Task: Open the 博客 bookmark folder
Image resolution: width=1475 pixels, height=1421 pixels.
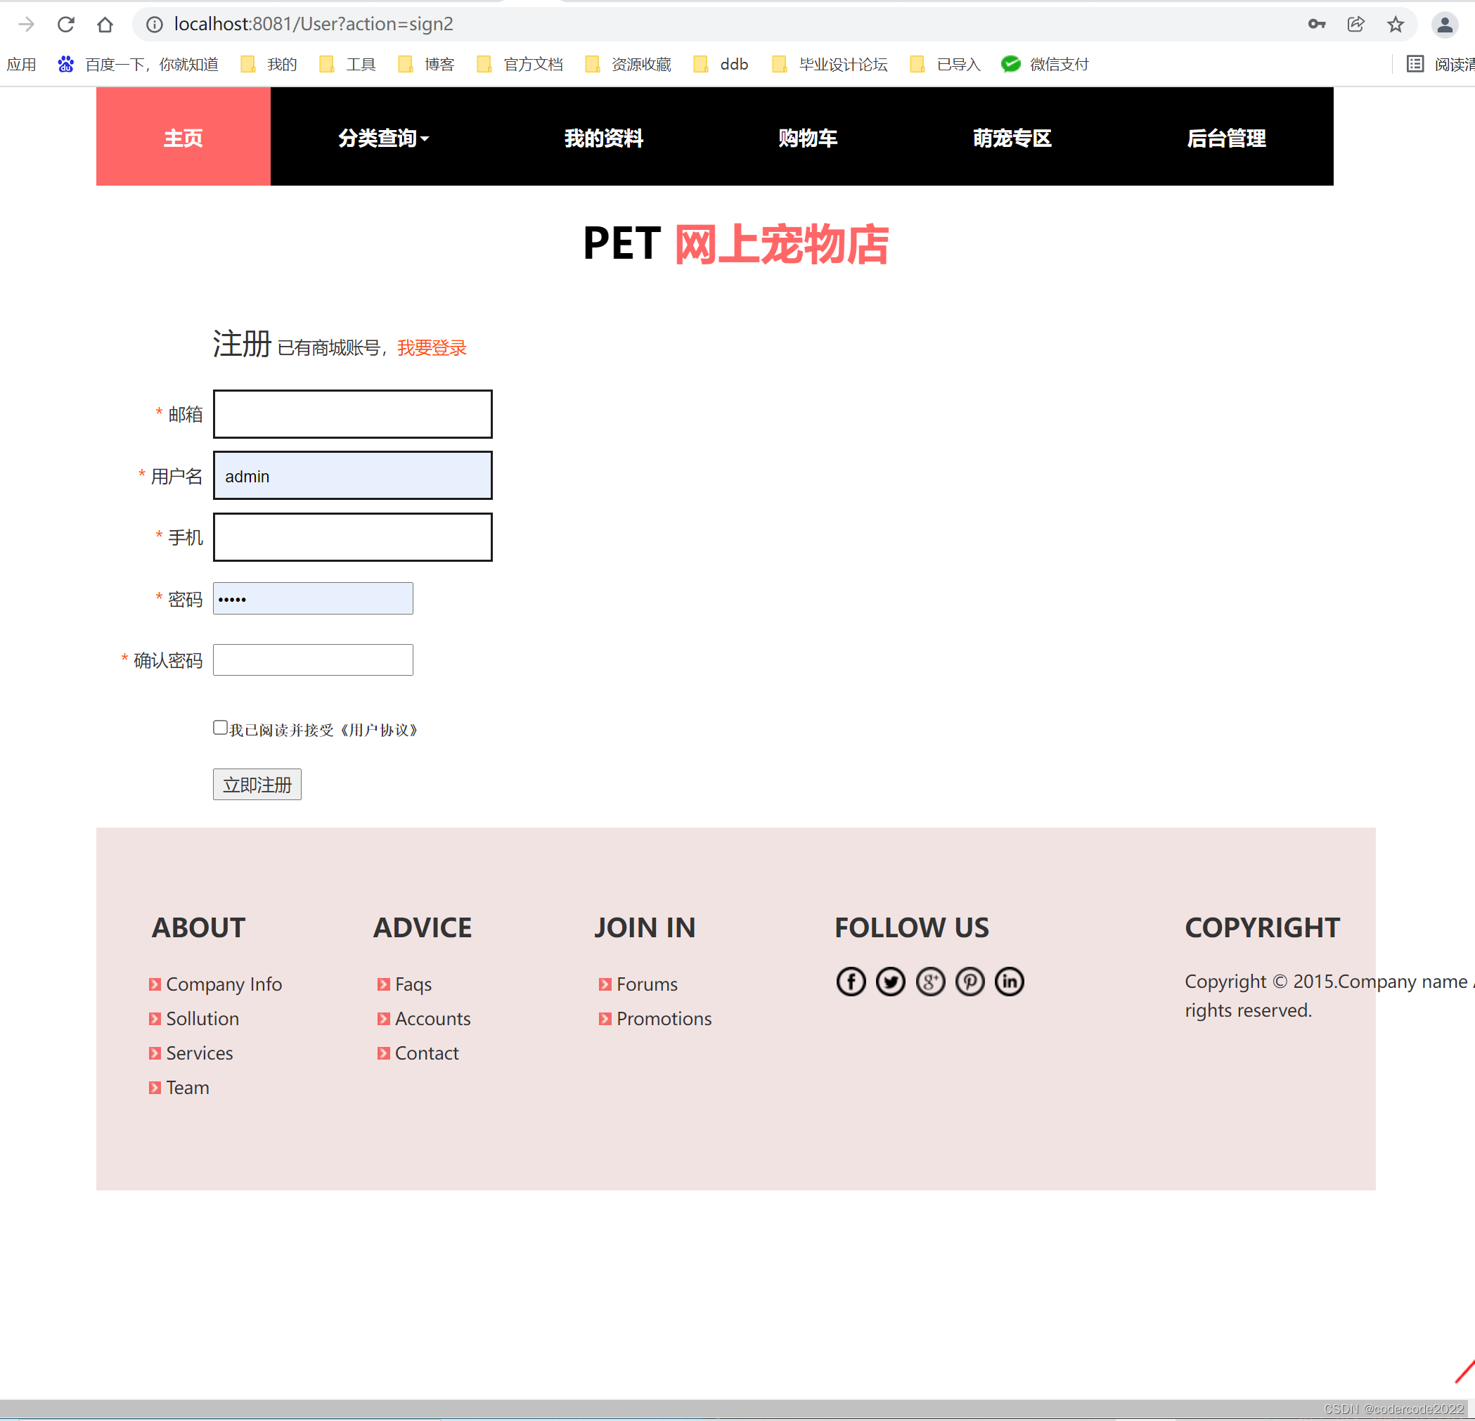Action: 426,65
